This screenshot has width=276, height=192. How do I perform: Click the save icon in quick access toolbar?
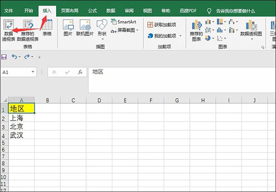coord(4,57)
